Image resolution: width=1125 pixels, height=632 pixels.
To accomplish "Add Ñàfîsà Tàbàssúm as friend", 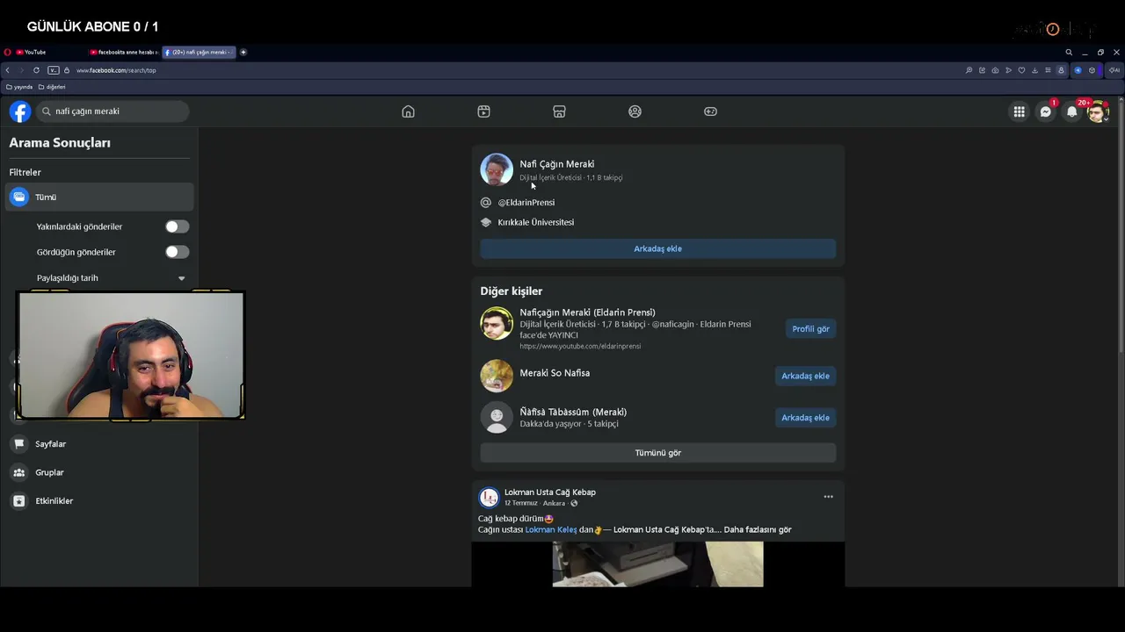I will coord(805,418).
